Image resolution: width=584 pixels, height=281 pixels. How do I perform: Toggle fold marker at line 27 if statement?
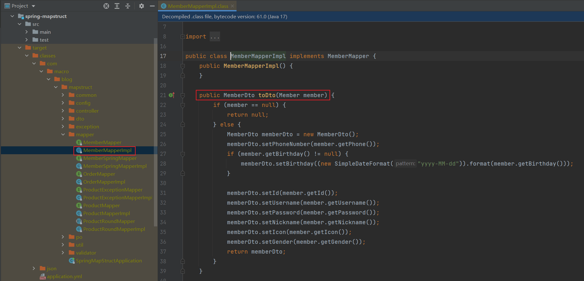183,154
